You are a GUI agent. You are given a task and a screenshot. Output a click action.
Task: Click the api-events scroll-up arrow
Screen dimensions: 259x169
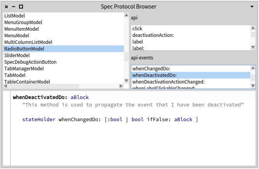[x=253, y=68]
